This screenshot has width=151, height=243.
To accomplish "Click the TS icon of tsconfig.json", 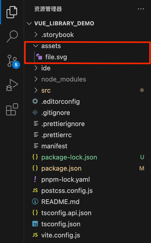I will point(35,224).
